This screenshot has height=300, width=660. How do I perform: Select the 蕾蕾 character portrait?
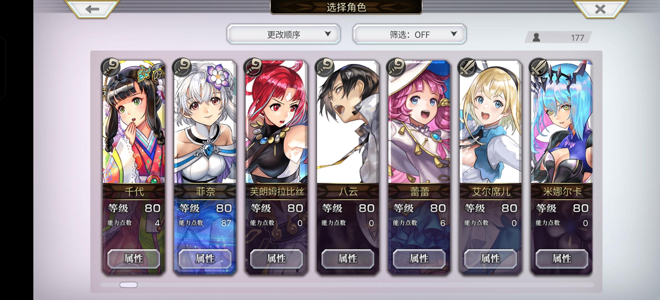coord(419,122)
